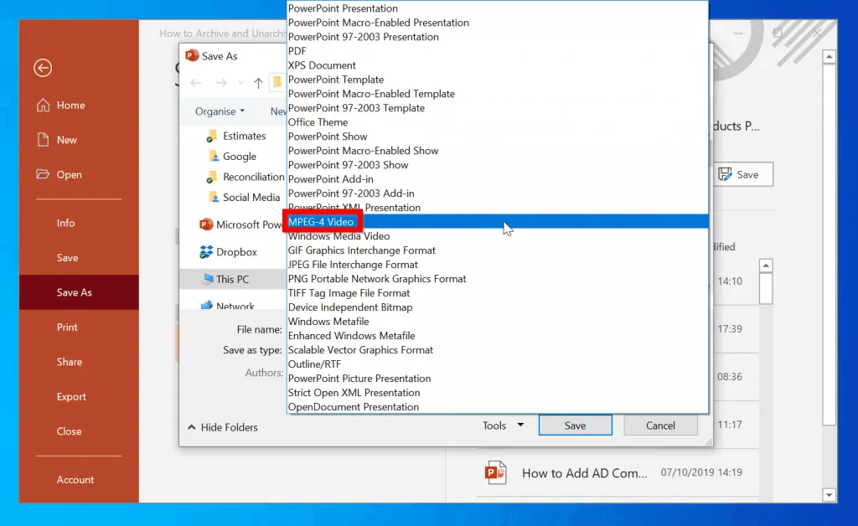
Task: Click the 14:10 modified time entry
Action: click(x=730, y=281)
